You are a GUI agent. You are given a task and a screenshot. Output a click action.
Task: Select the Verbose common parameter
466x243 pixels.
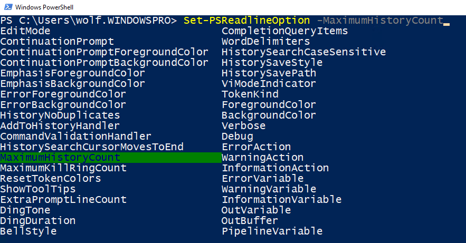click(244, 126)
